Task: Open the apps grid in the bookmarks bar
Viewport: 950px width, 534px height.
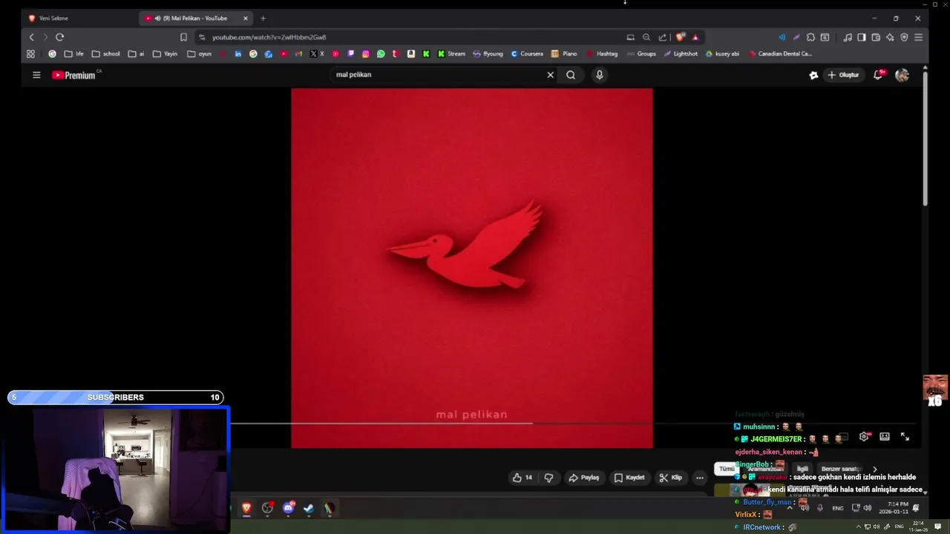Action: pos(30,53)
